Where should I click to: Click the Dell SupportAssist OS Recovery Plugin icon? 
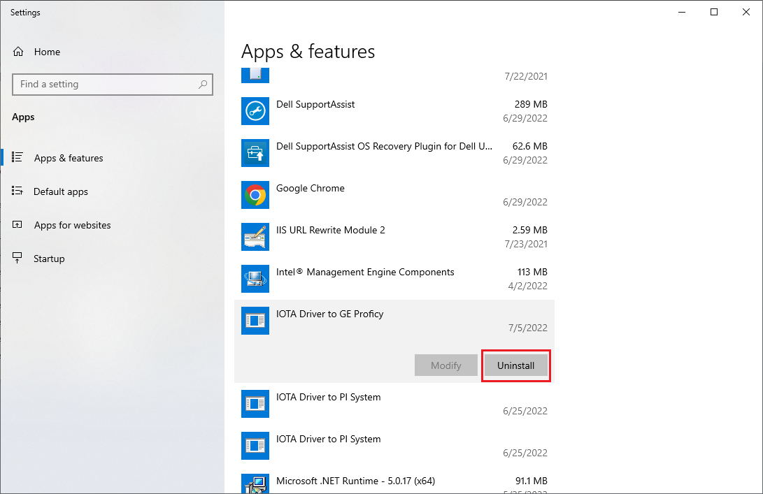coord(255,153)
